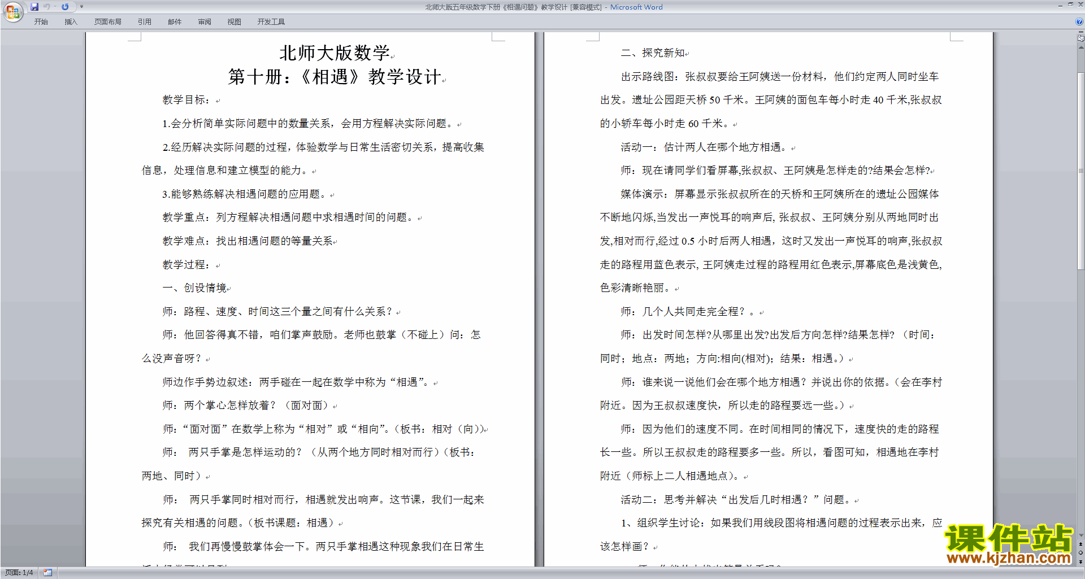Switch to the 引用 tab
The image size is (1085, 579).
[x=144, y=21]
